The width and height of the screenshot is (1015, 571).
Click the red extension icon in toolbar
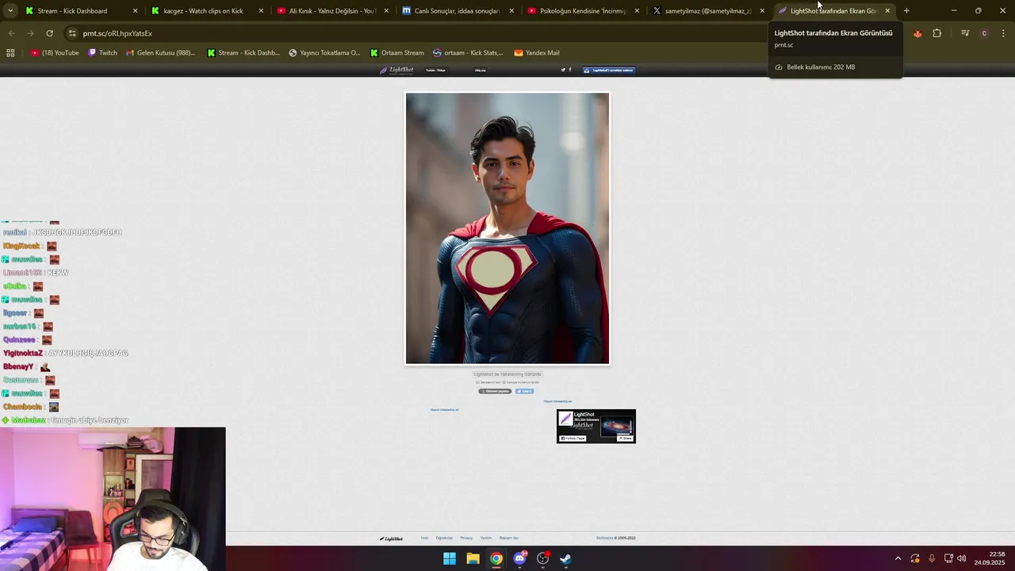click(917, 33)
